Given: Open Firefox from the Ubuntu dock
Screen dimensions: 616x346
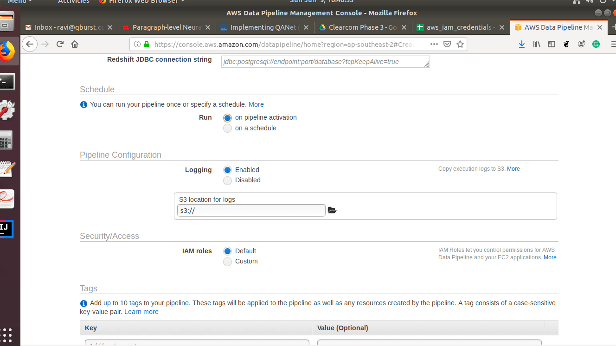Looking at the screenshot, I should (6, 51).
